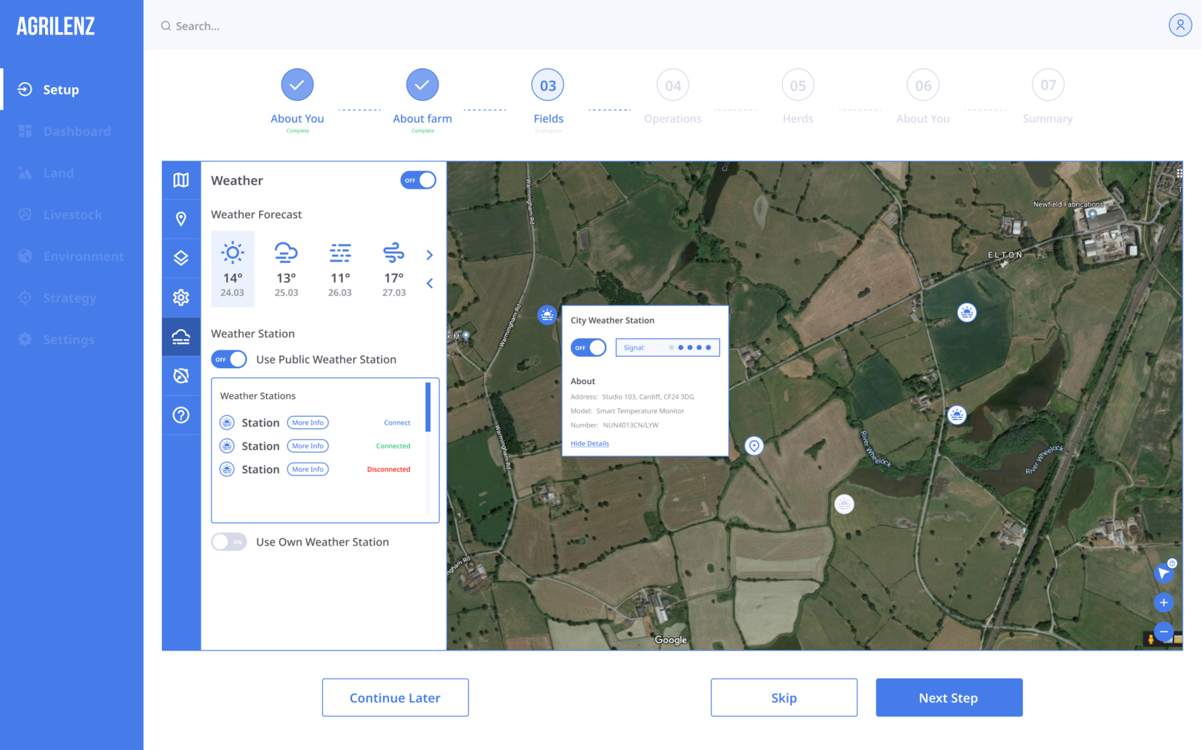Show previous forecast days with left chevron
1202x750 pixels.
coord(429,284)
